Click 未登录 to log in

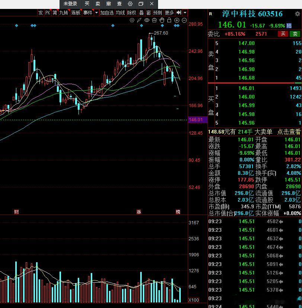[x=70, y=4]
